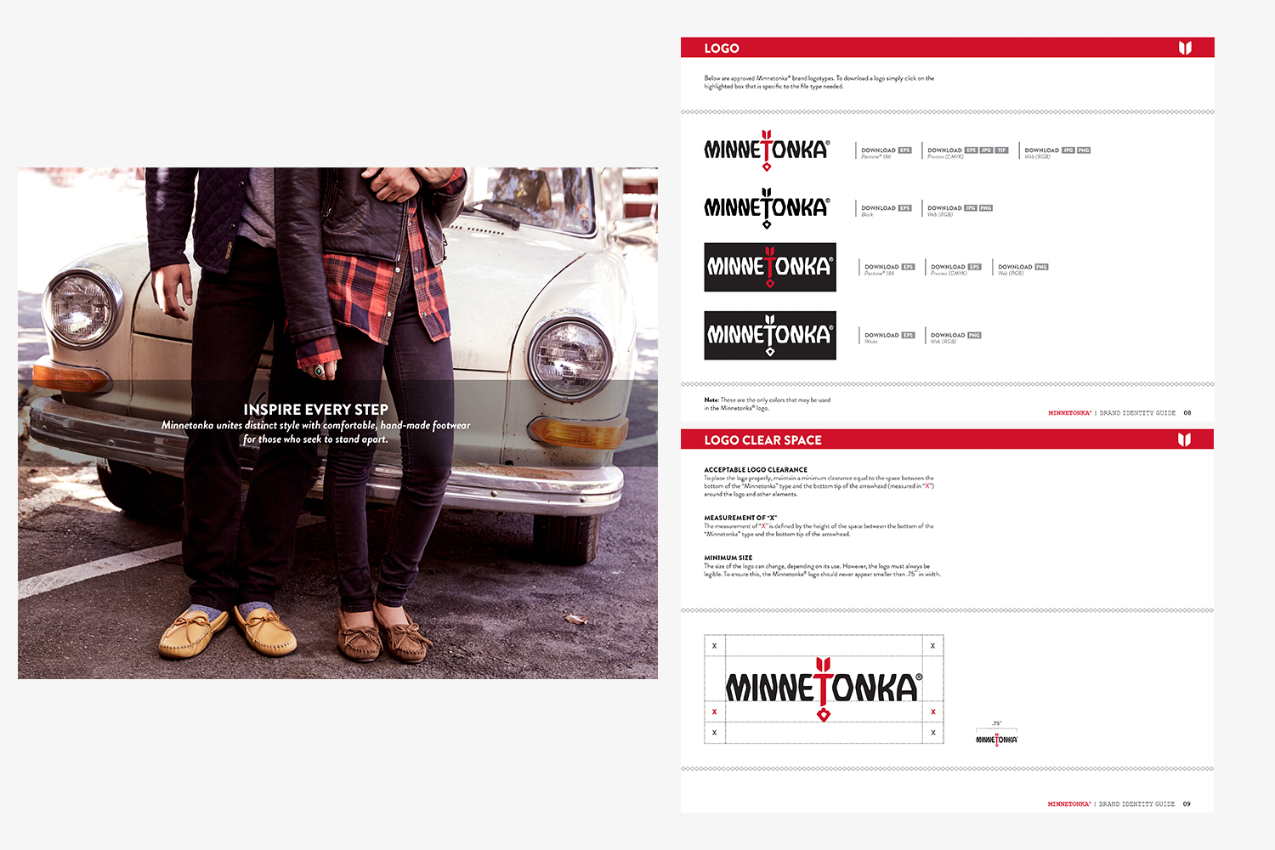The image size is (1275, 850).
Task: Click the red X marker right of diagram logo
Action: [x=933, y=711]
